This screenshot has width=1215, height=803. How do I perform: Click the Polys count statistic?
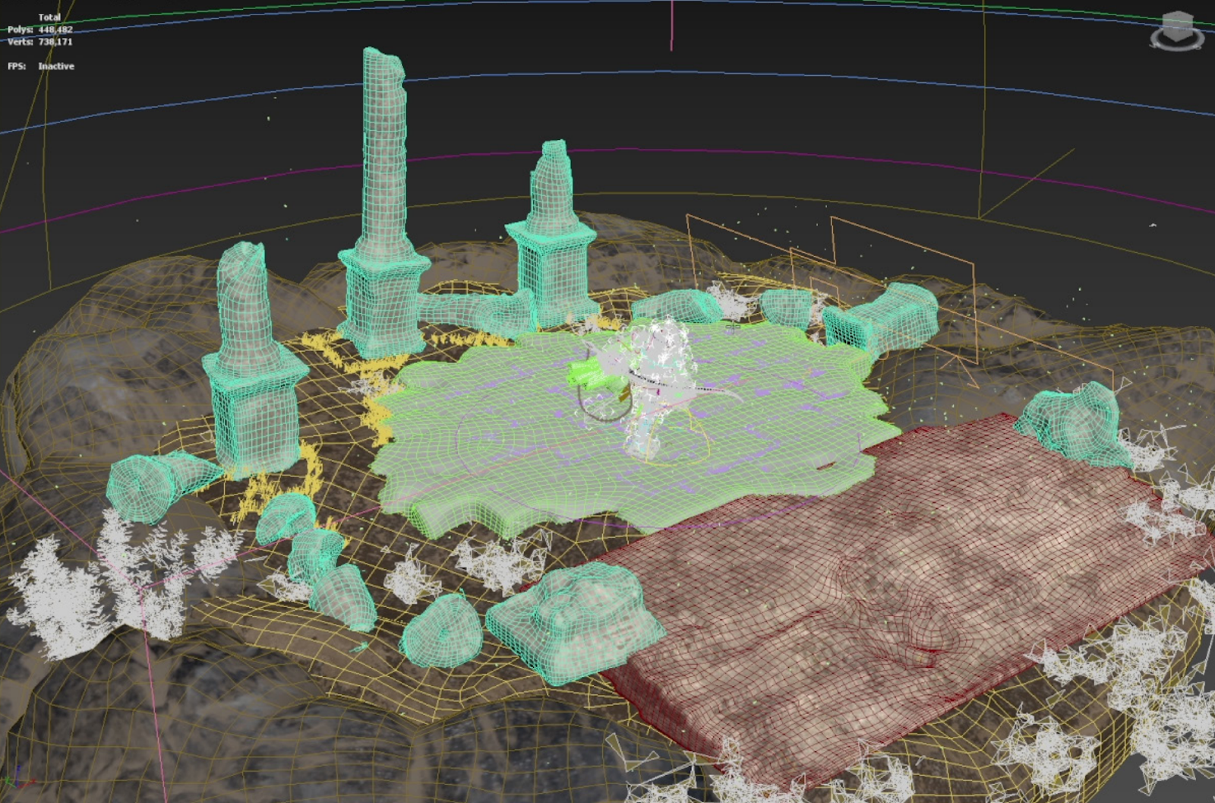[40, 30]
